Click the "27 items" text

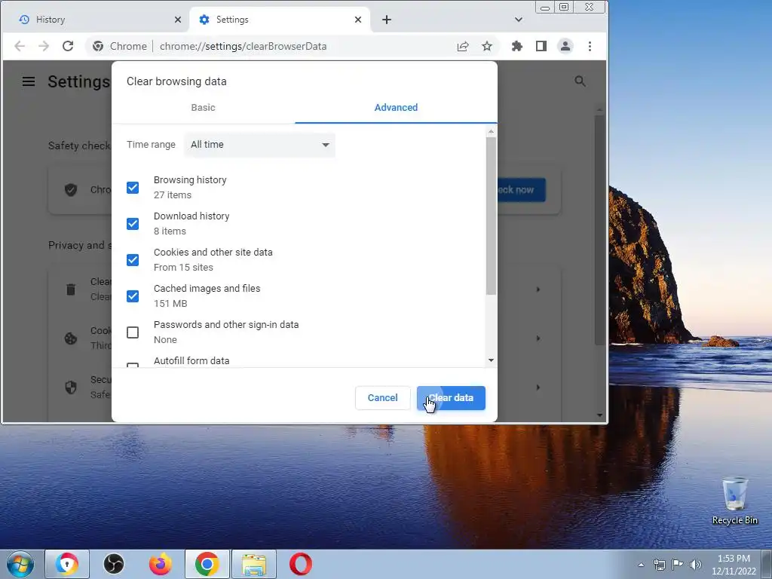pyautogui.click(x=173, y=195)
